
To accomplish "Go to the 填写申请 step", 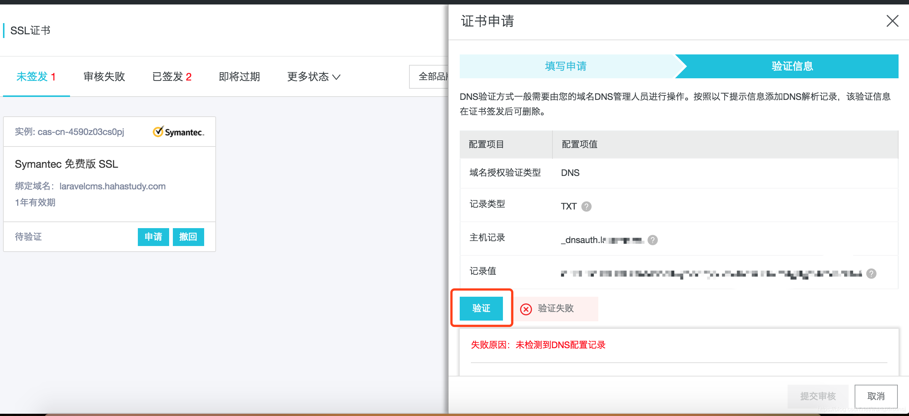I will click(566, 66).
